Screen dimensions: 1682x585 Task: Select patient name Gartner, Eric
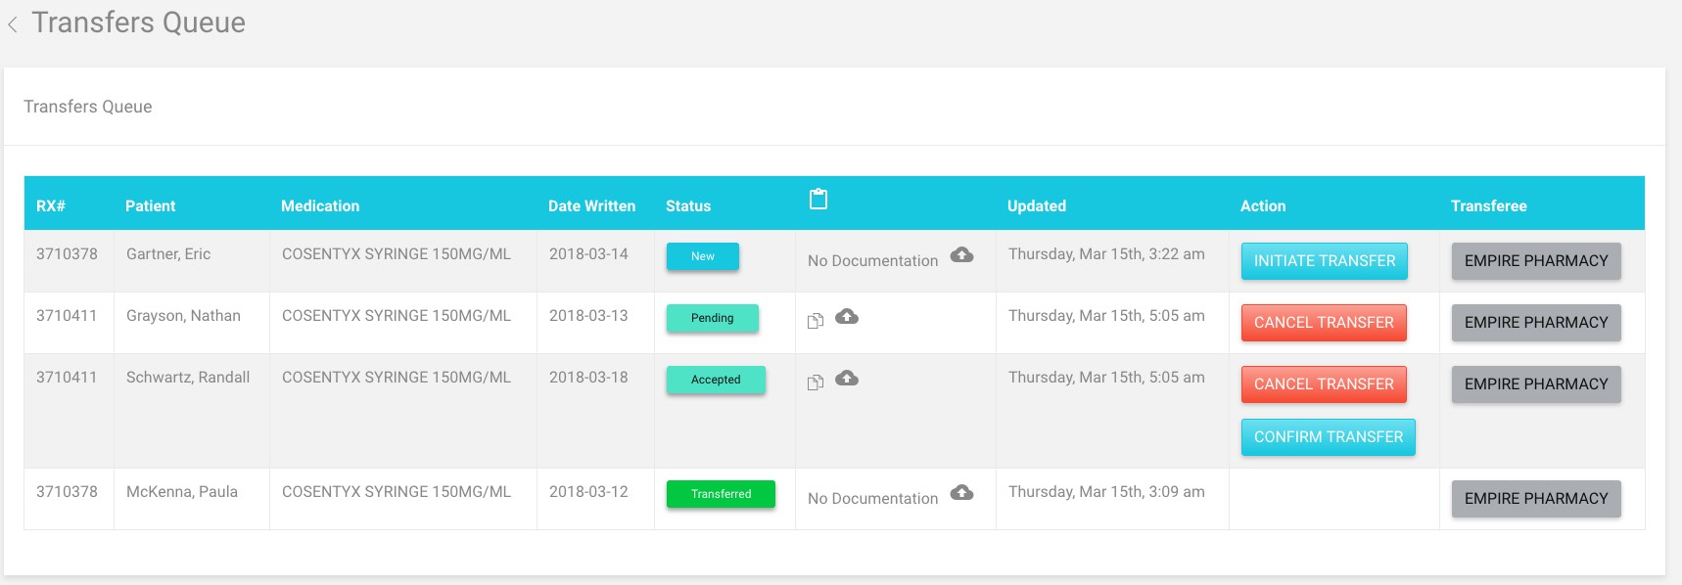[168, 254]
